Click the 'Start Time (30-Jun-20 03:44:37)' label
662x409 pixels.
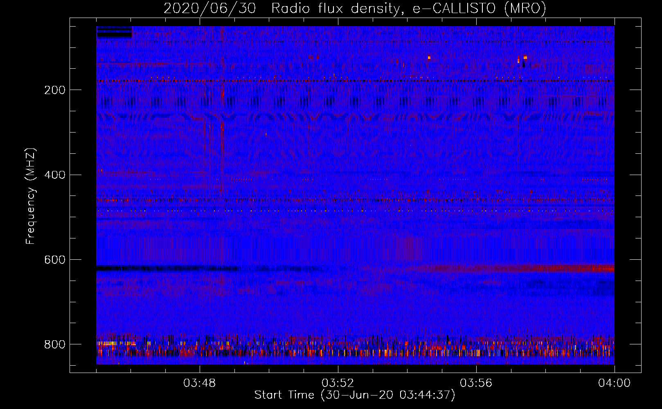(x=355, y=395)
